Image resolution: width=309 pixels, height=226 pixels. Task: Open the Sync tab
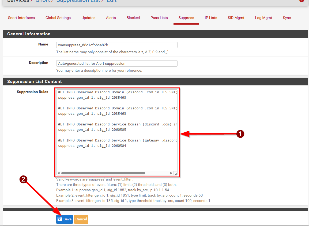point(287,18)
